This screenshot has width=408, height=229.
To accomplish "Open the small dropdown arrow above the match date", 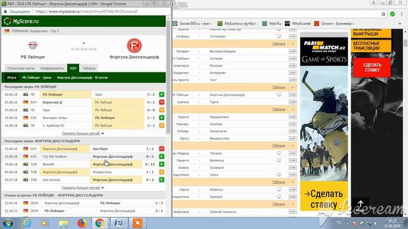I will point(84,43).
